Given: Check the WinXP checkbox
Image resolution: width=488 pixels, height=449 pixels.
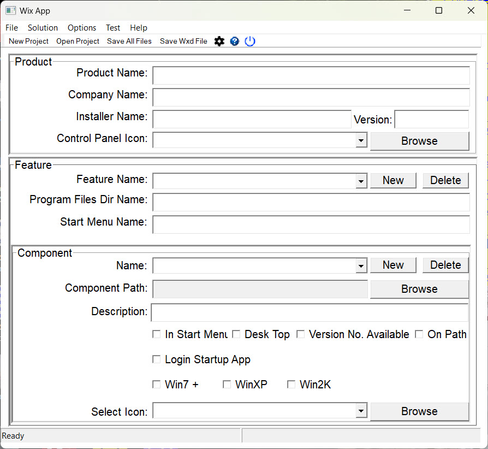Looking at the screenshot, I should coord(227,385).
